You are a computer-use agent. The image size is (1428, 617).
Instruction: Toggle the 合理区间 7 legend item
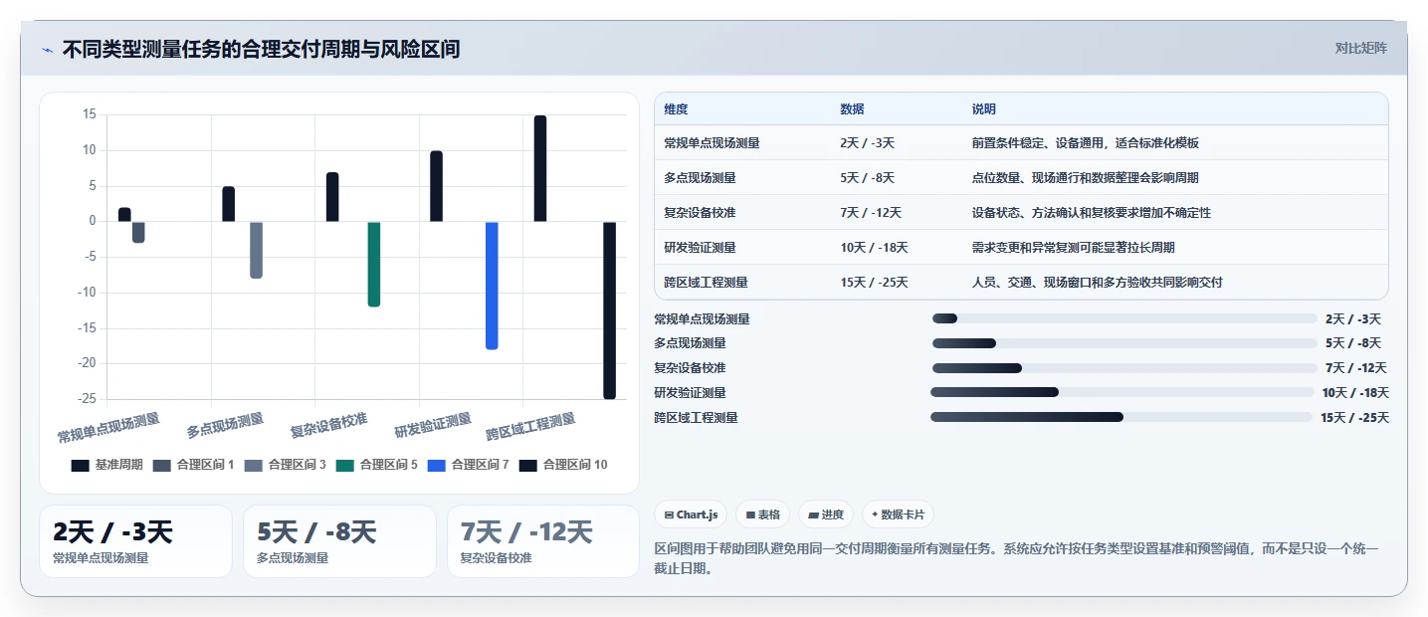coord(468,465)
